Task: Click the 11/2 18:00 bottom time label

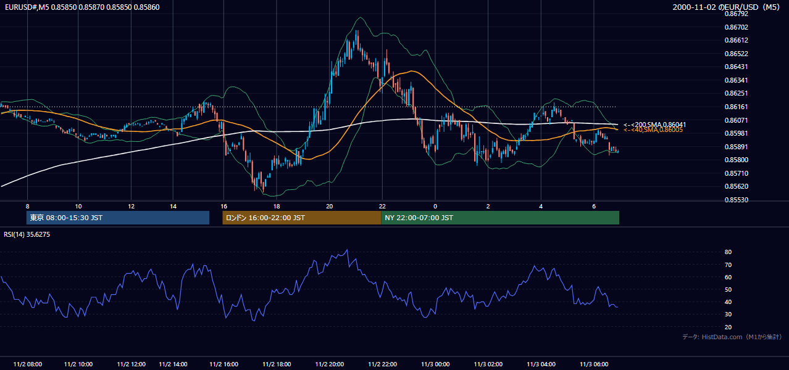Action: pyautogui.click(x=277, y=364)
